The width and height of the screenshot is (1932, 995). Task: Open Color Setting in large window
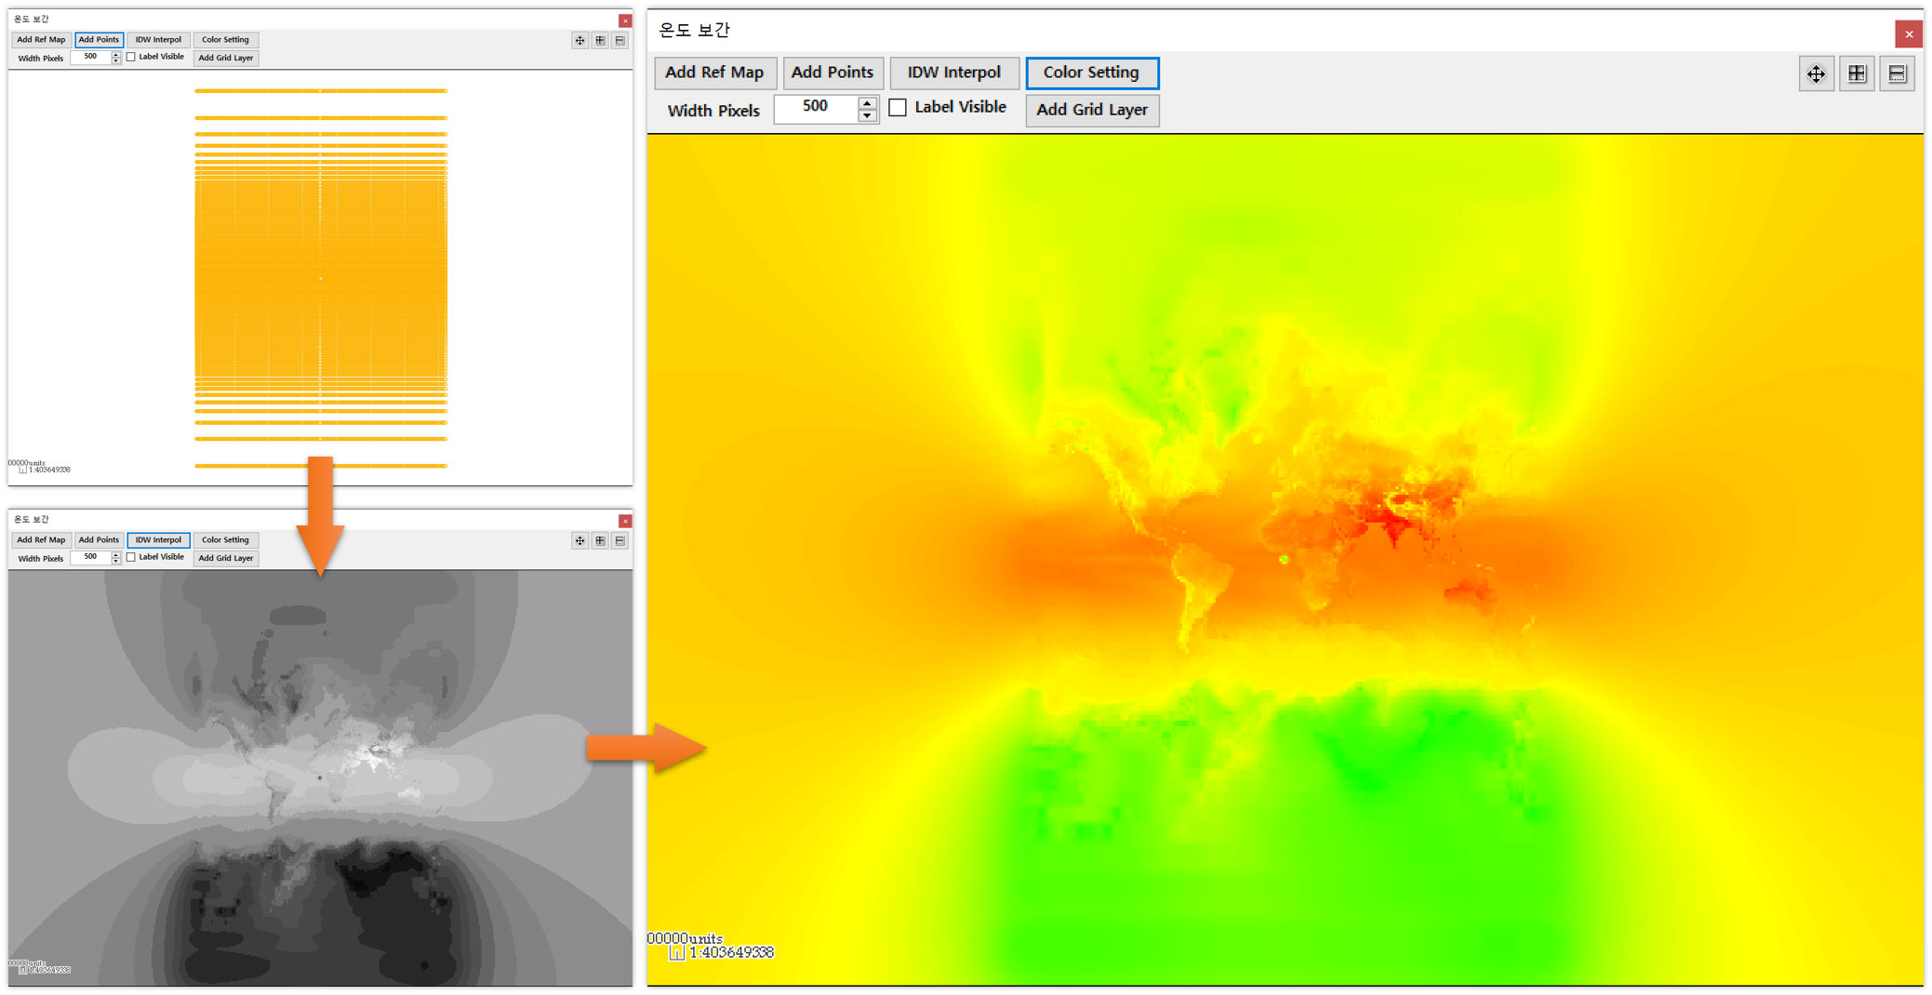[1092, 73]
